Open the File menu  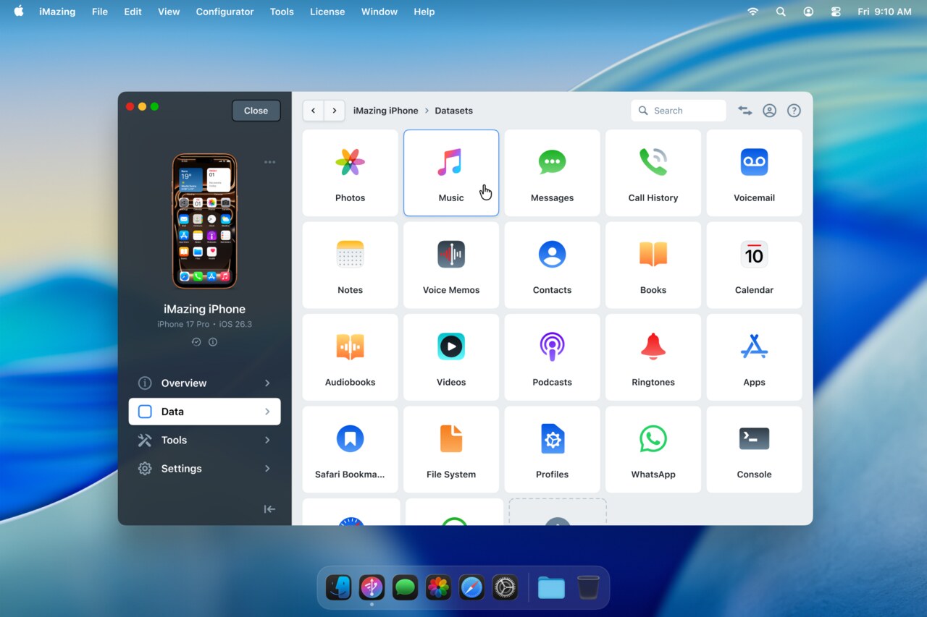click(x=100, y=12)
